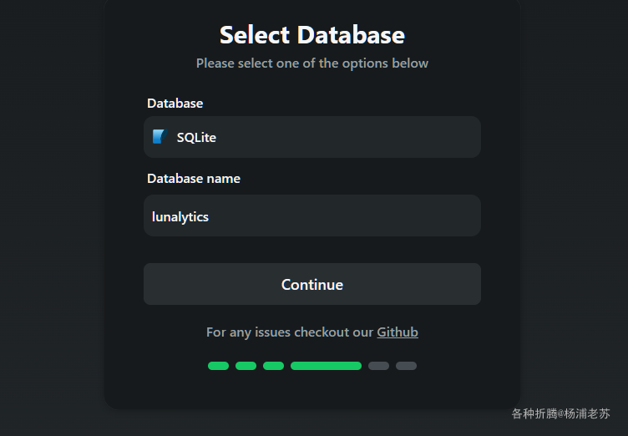Open the Database selection dropdown
This screenshot has width=628, height=436.
point(312,137)
